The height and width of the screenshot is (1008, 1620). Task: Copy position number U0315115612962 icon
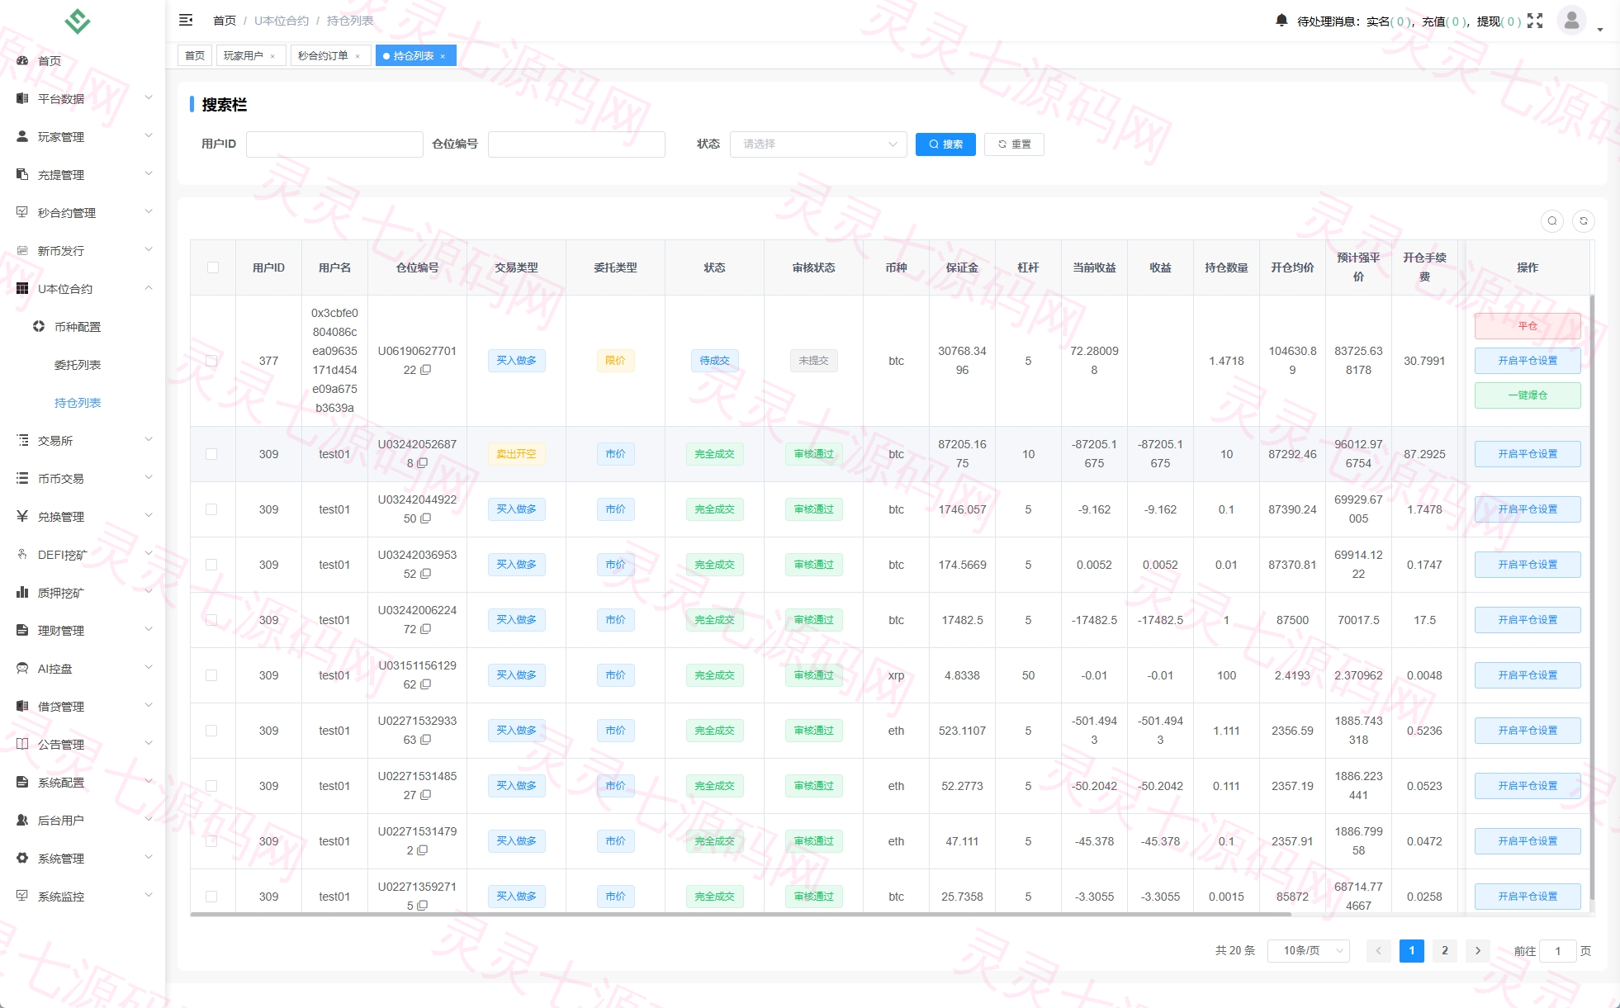click(x=426, y=684)
